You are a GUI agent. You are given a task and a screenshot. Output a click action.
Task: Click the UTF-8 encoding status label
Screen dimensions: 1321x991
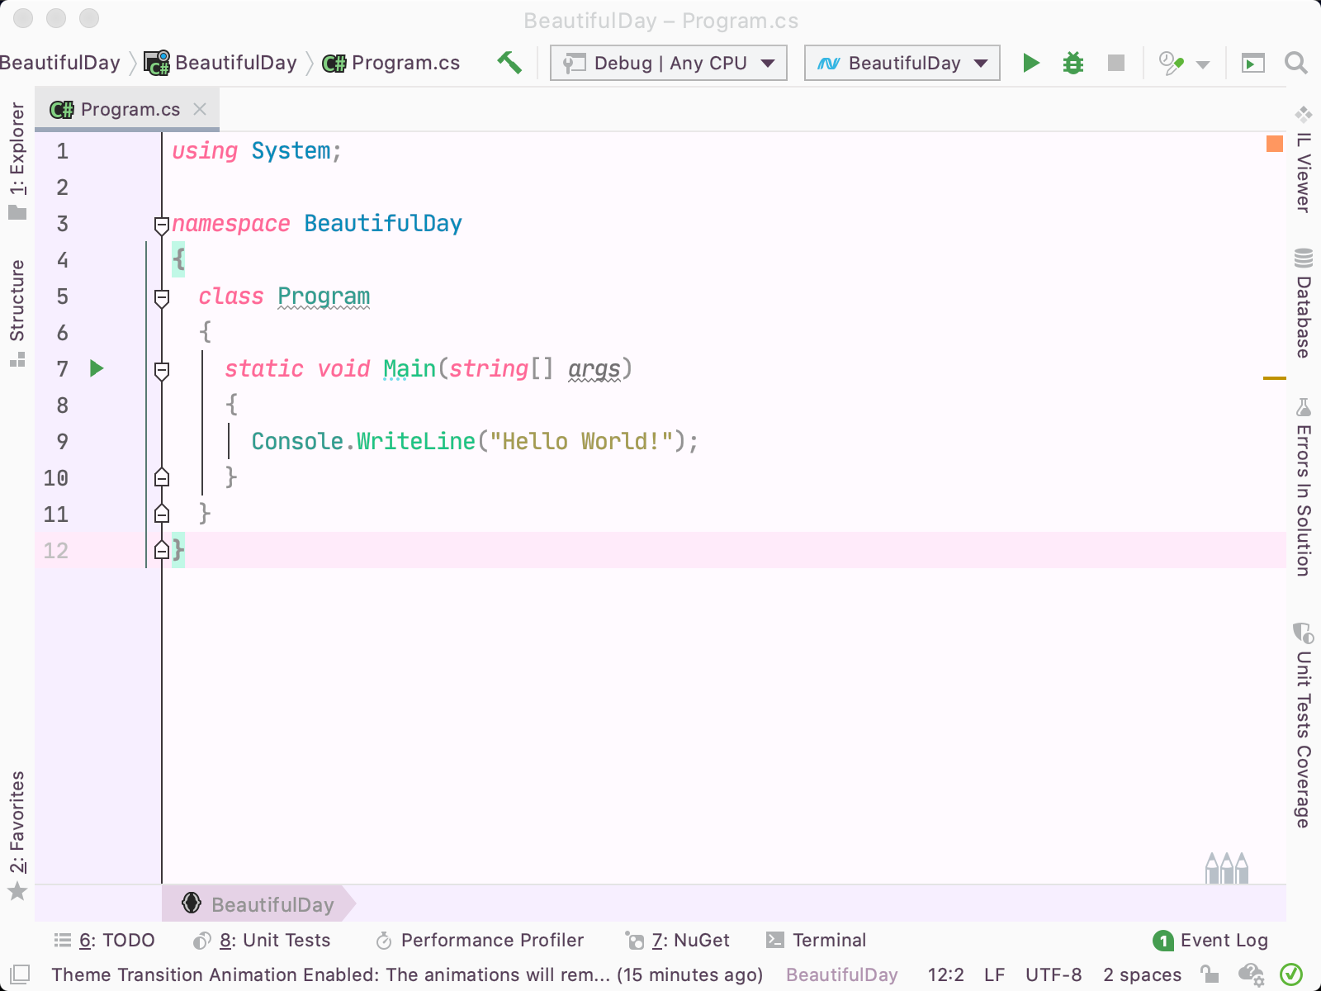1053,974
